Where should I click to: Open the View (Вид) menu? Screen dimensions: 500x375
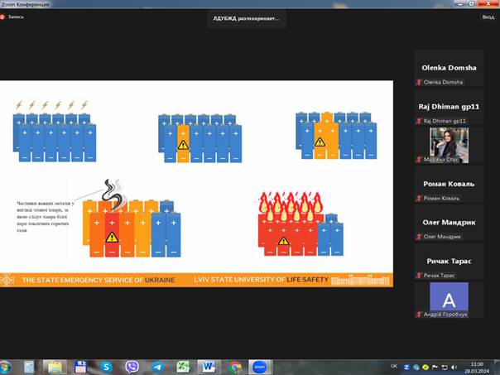(488, 17)
